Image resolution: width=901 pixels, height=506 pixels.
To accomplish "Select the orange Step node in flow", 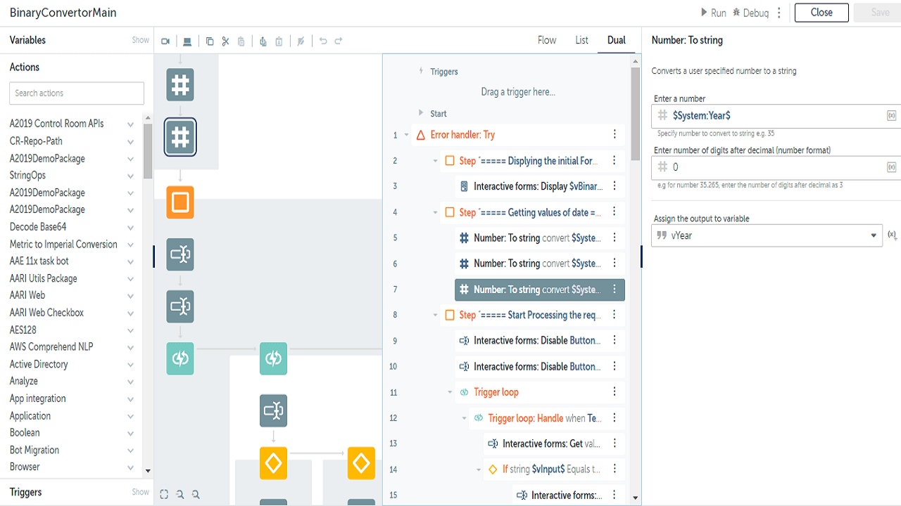I will (180, 202).
